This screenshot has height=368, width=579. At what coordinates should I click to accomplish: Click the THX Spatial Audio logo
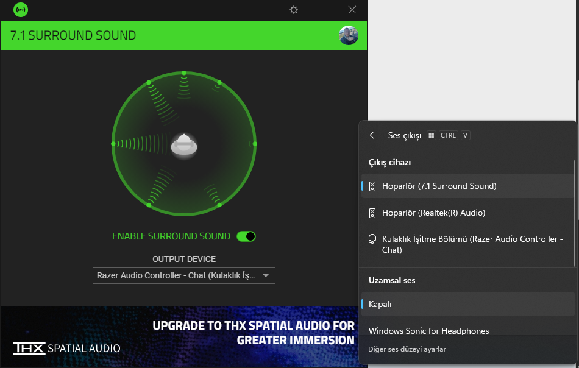67,348
